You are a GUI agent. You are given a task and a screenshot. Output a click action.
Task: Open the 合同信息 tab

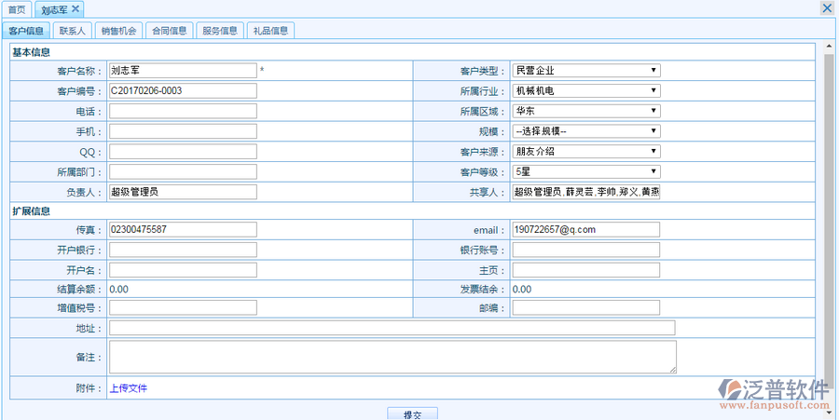click(169, 31)
